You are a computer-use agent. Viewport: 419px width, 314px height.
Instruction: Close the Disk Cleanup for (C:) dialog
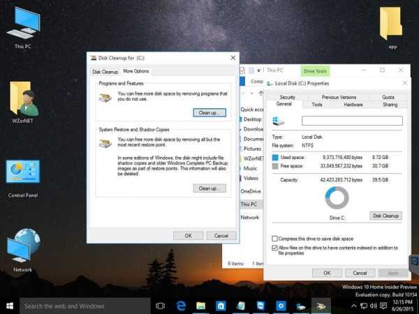click(233, 58)
